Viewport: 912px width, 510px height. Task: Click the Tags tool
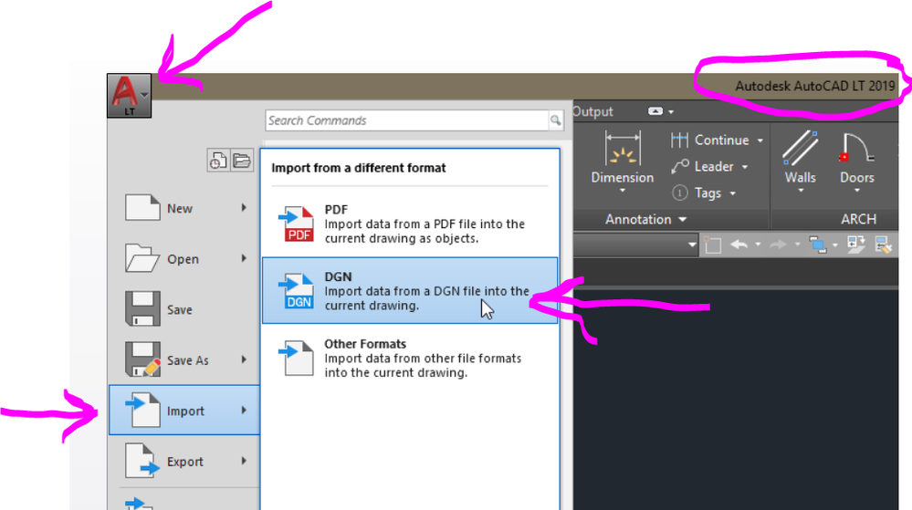pos(697,193)
